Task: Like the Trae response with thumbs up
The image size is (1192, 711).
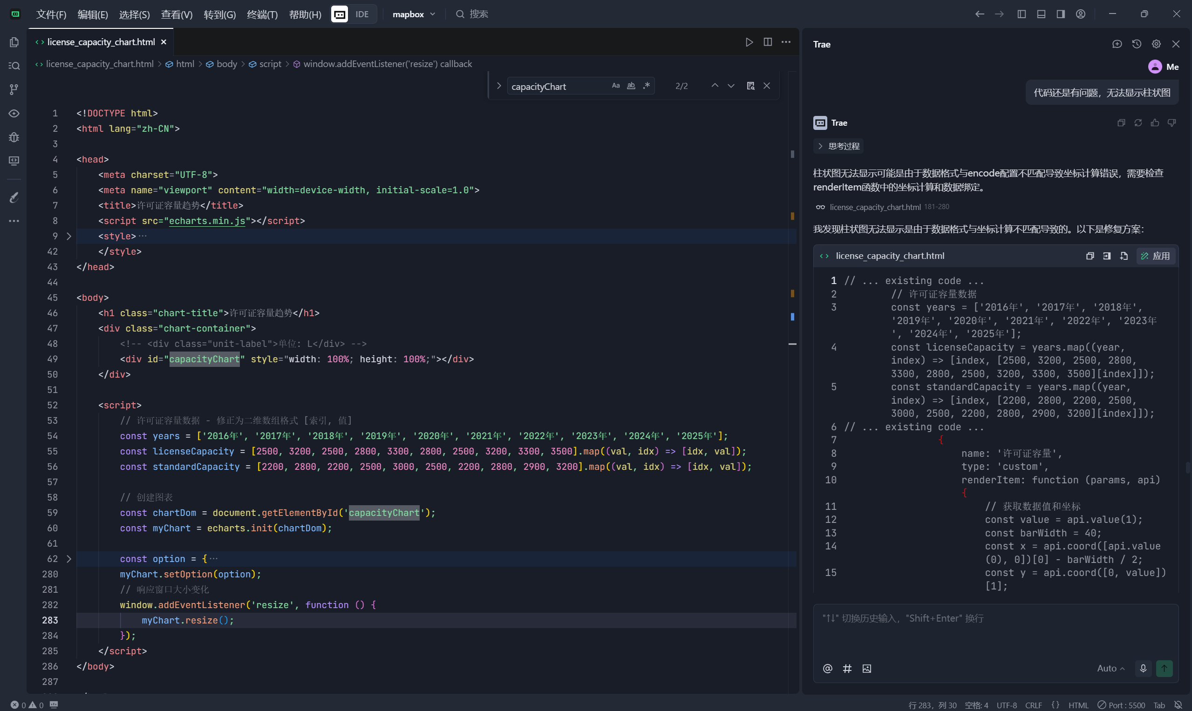Action: click(x=1155, y=122)
